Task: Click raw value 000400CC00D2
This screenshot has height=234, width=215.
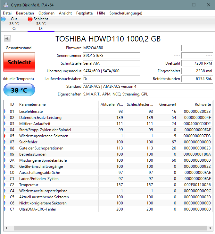Action: (197, 123)
